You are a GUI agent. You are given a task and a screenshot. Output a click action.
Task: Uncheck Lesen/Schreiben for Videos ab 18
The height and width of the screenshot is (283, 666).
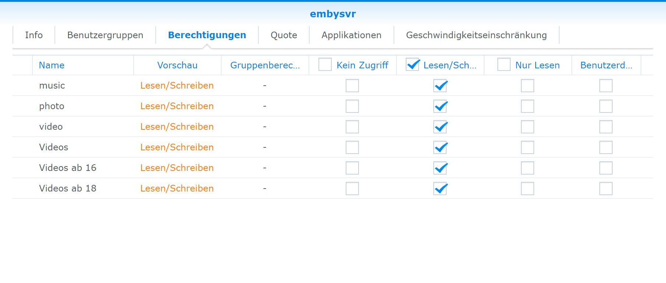tap(440, 189)
